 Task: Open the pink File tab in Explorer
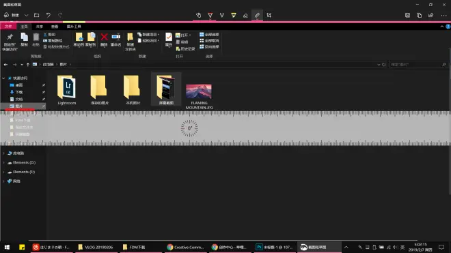pyautogui.click(x=8, y=27)
